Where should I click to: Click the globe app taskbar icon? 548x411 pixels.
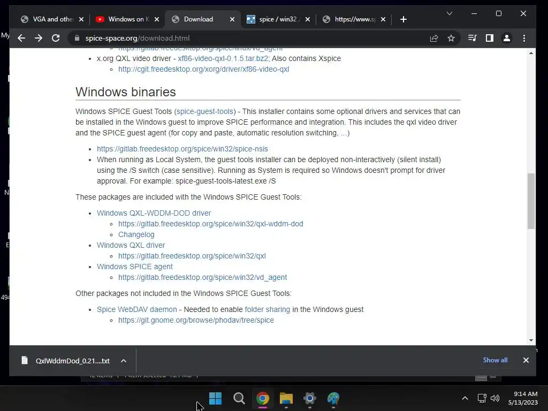tap(333, 398)
